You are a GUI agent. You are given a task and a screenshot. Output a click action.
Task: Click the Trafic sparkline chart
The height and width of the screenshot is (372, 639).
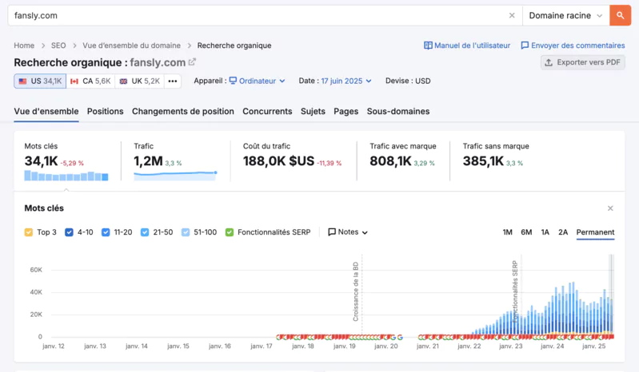tap(175, 176)
